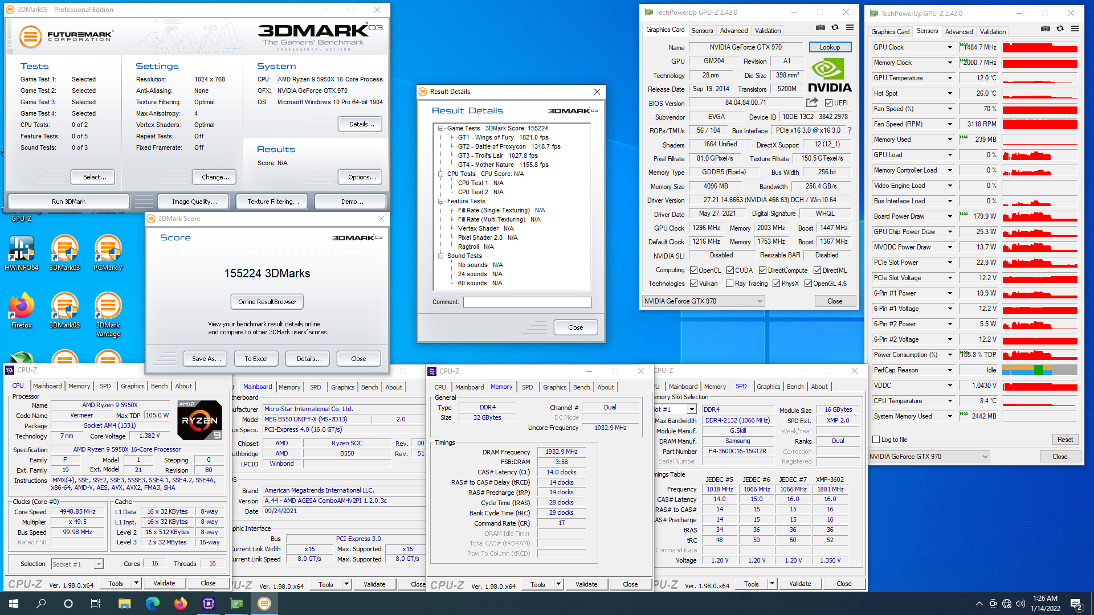Collapse Feature Tests tree node in Result Details
This screenshot has width=1094, height=615.
pos(441,202)
